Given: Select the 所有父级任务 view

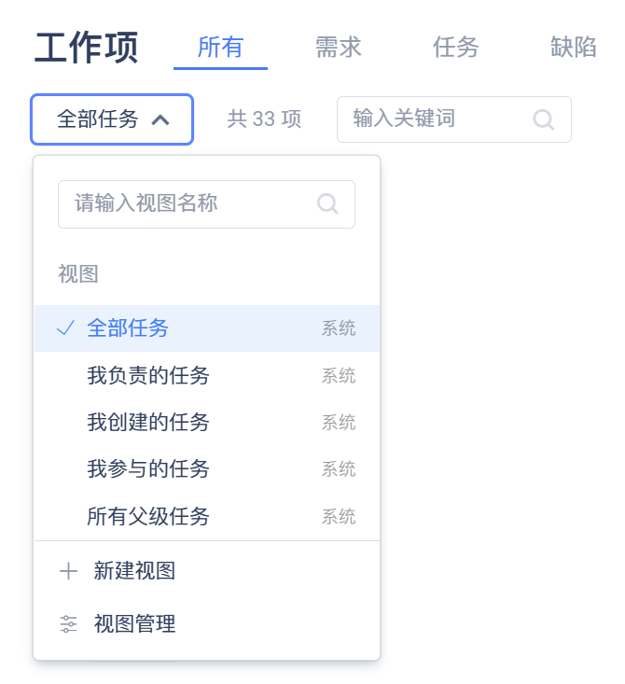Looking at the screenshot, I should (x=148, y=516).
